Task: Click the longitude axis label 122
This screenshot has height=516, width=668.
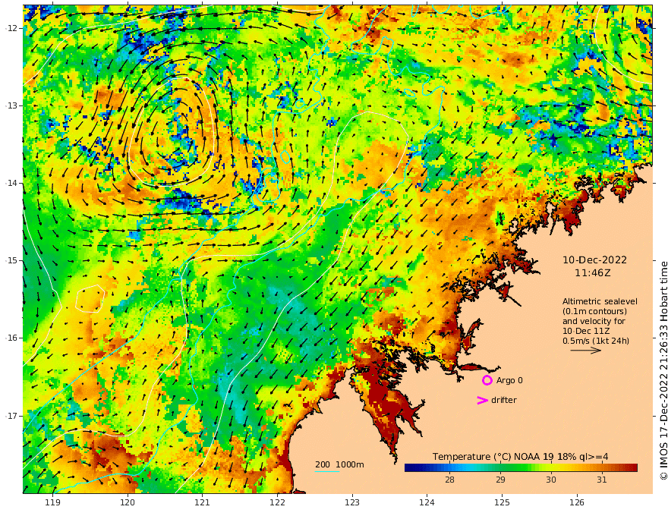Action: pyautogui.click(x=277, y=503)
